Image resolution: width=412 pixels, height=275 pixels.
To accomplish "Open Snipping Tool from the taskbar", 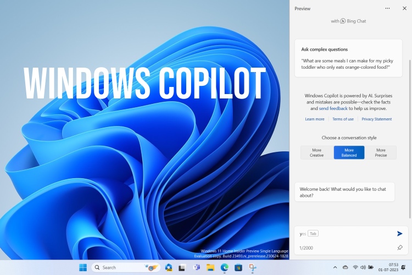I will pos(253,267).
